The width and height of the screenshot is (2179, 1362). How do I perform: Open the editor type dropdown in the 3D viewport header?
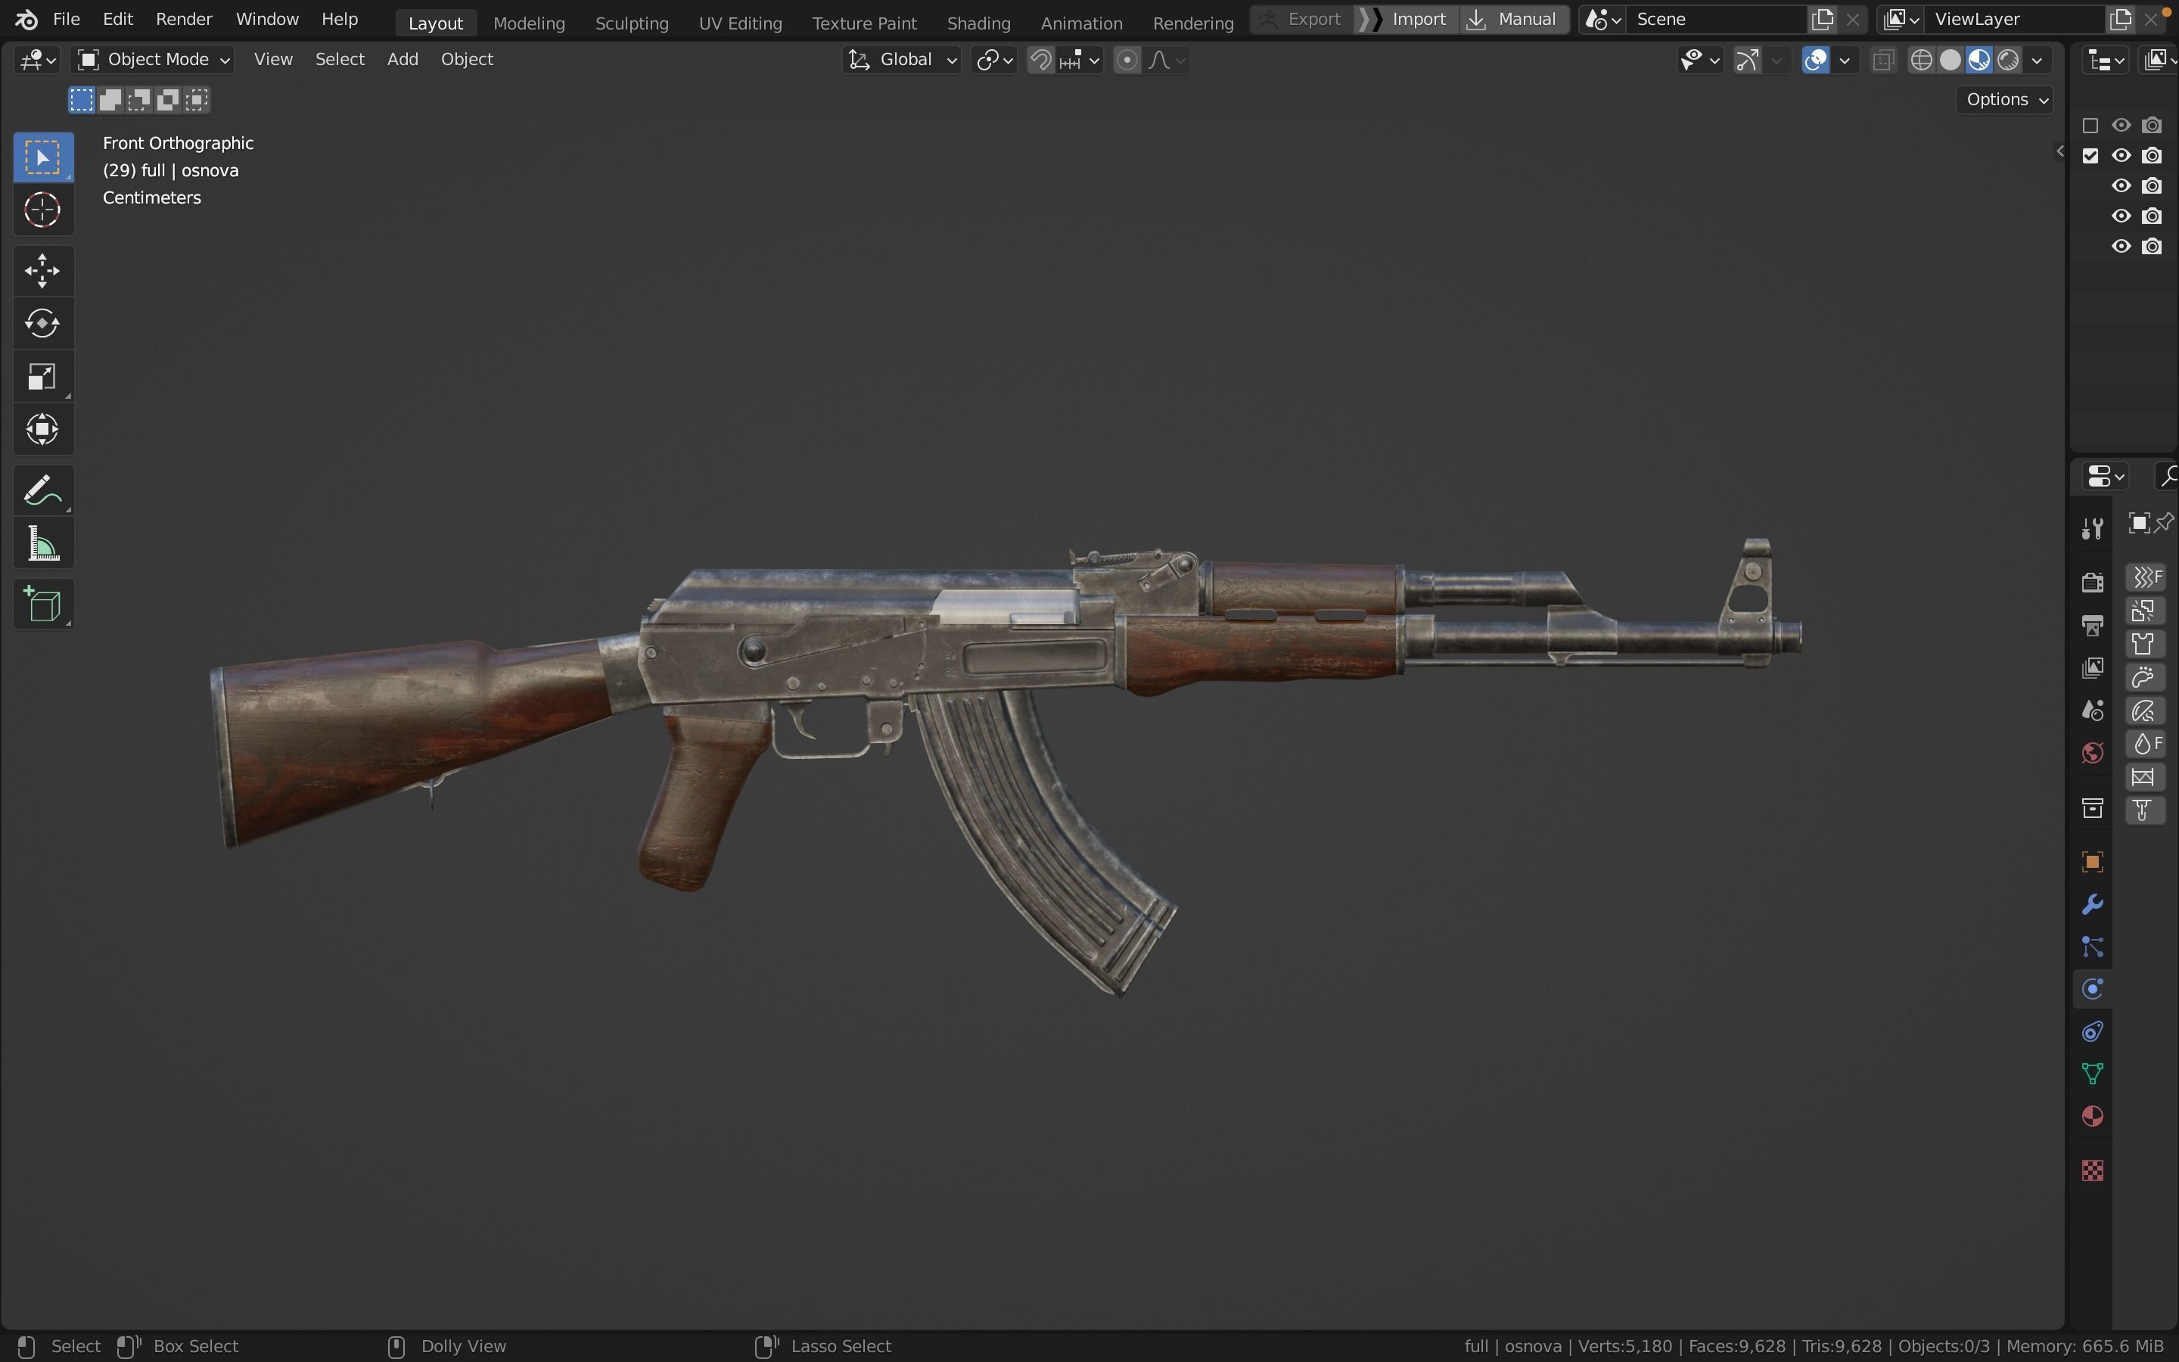click(38, 61)
